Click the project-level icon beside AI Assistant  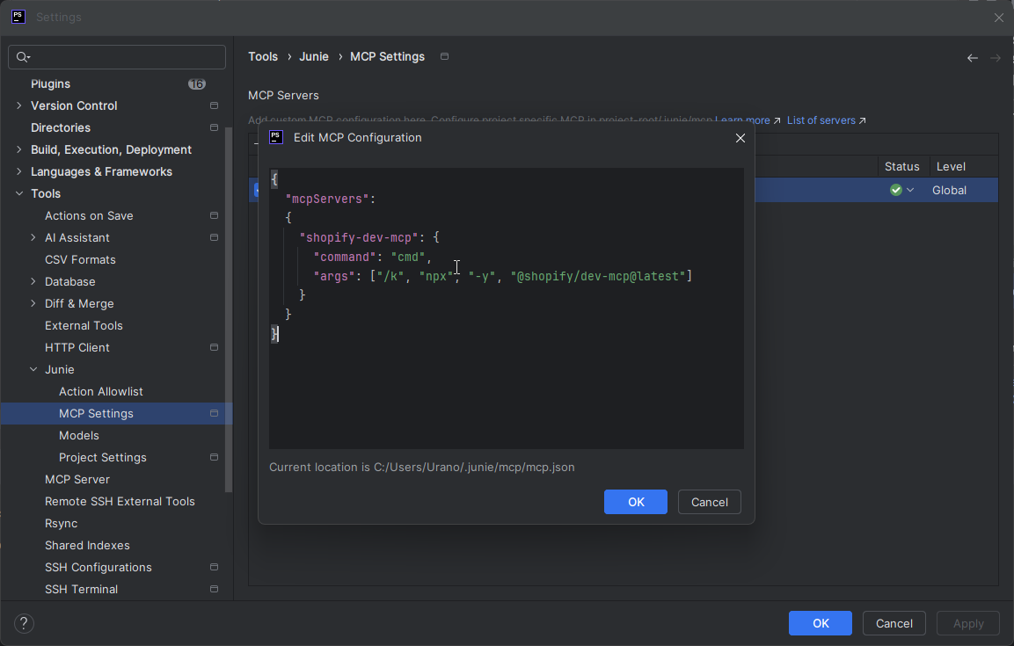pos(214,237)
